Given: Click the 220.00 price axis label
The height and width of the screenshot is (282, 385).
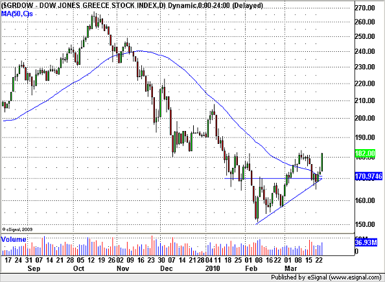Looking at the screenshot, I should click(365, 84).
